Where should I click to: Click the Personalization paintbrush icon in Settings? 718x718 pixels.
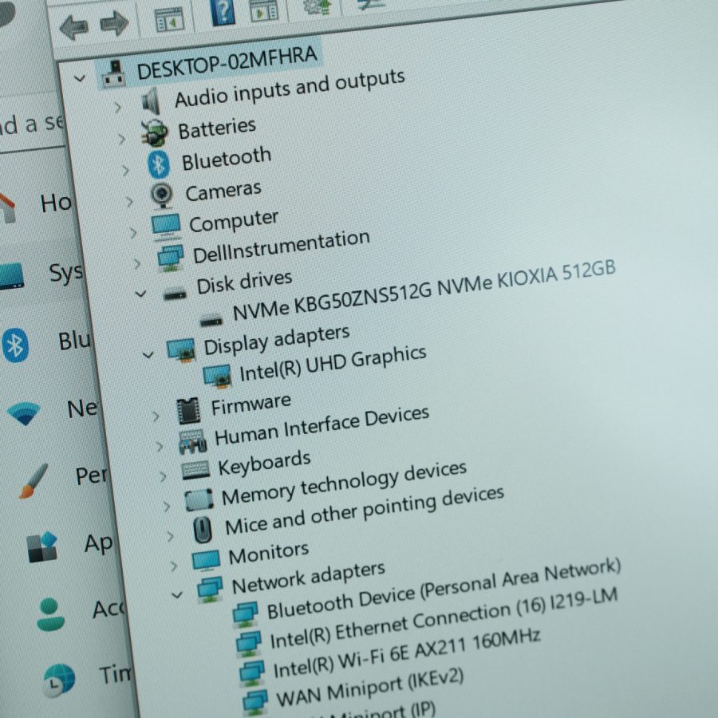(33, 481)
